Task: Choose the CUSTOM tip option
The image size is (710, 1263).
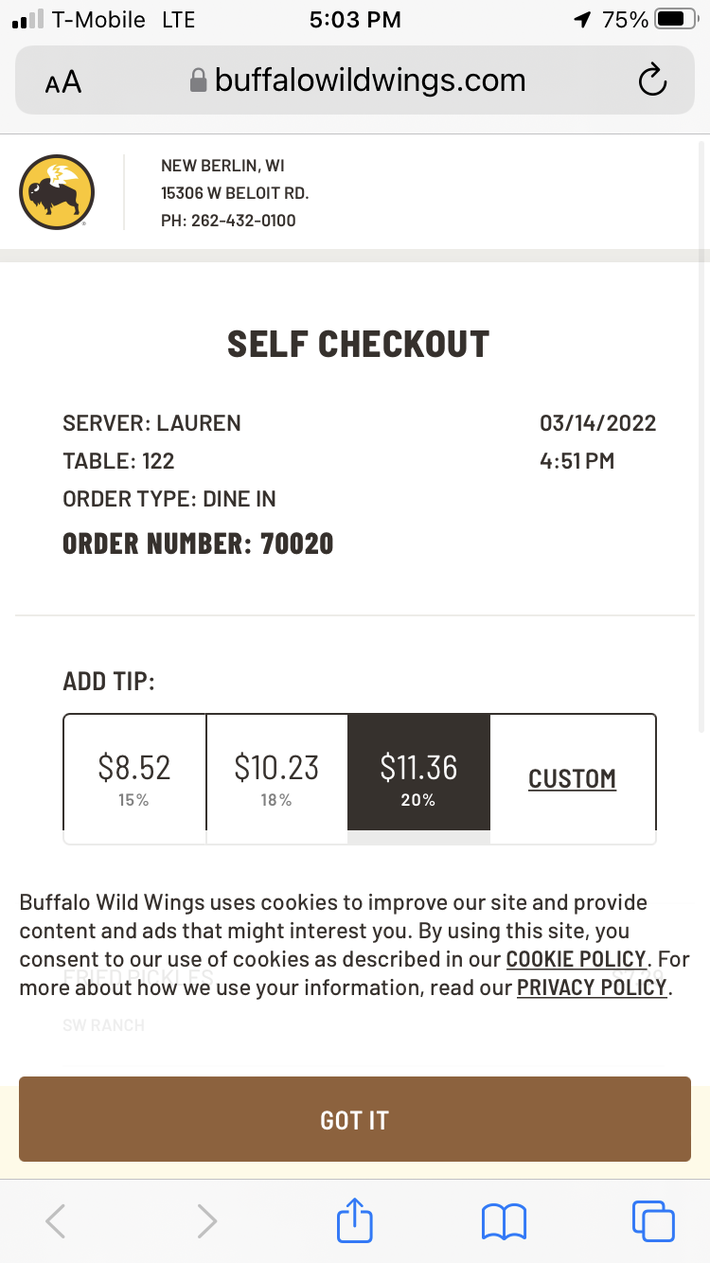Action: [572, 779]
